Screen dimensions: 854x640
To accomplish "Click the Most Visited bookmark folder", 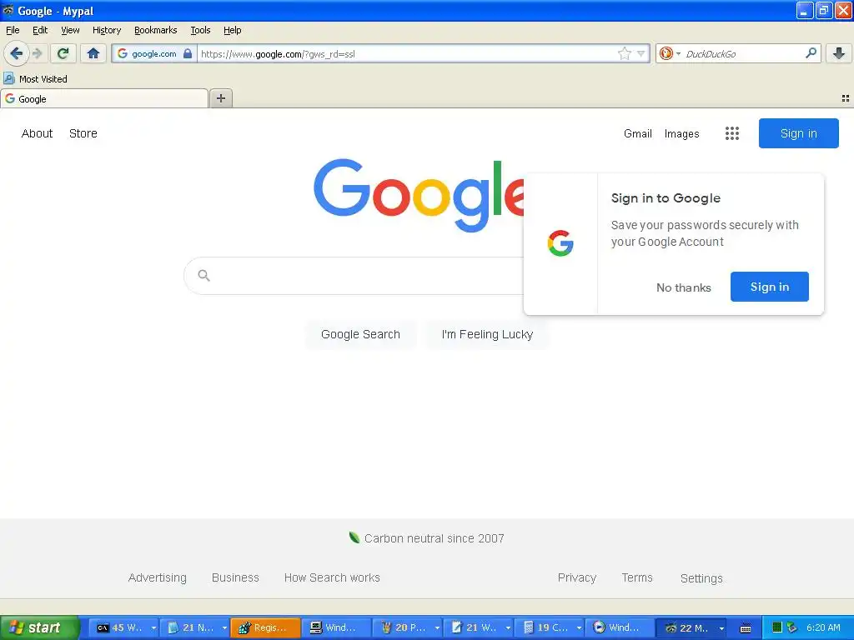I will pos(35,79).
